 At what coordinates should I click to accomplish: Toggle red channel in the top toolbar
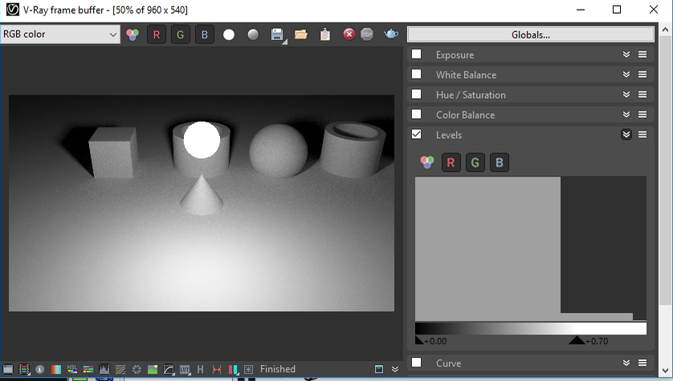click(157, 34)
